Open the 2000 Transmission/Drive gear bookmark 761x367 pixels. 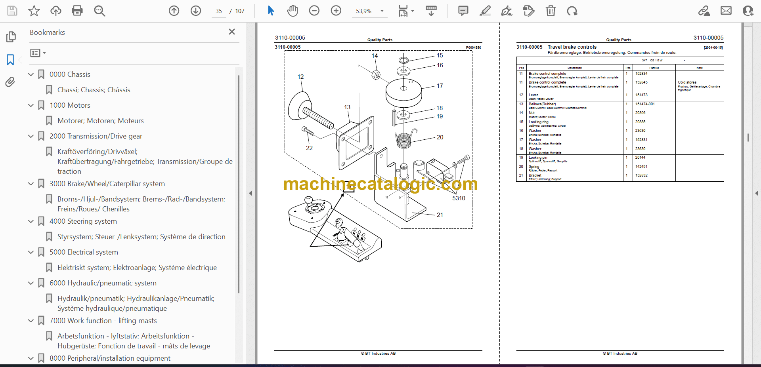[x=96, y=136]
